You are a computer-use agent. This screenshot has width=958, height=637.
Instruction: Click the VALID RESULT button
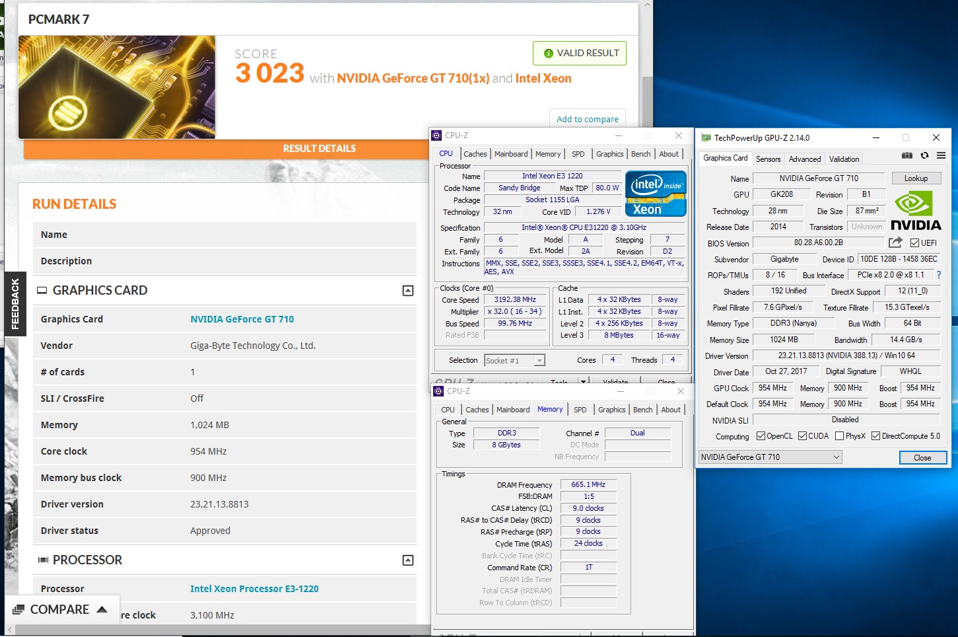pyautogui.click(x=580, y=54)
